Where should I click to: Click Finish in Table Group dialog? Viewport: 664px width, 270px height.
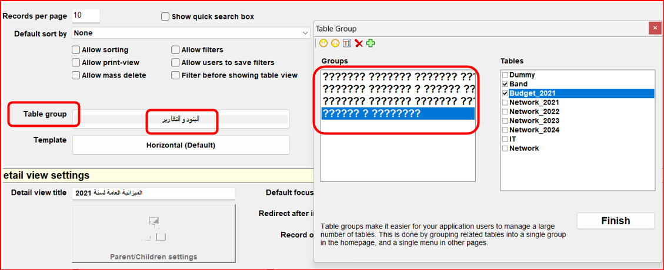tap(616, 221)
